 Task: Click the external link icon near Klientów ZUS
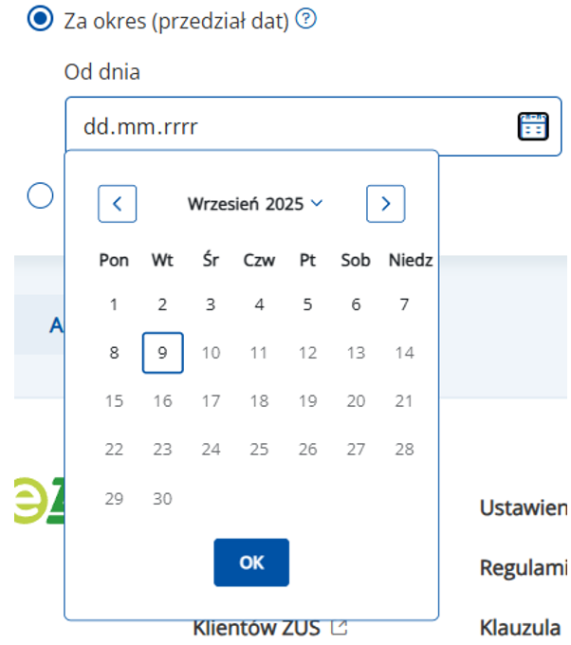click(339, 628)
